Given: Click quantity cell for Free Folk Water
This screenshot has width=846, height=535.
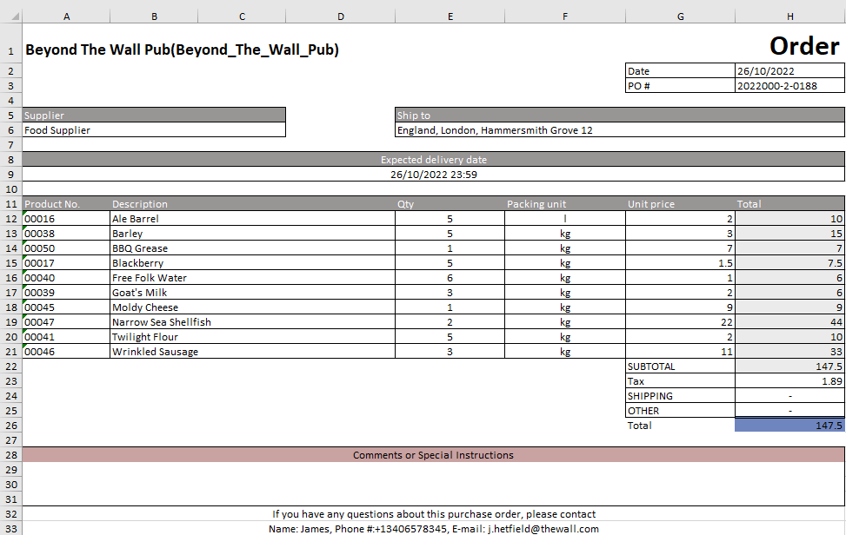Looking at the screenshot, I should tap(450, 278).
